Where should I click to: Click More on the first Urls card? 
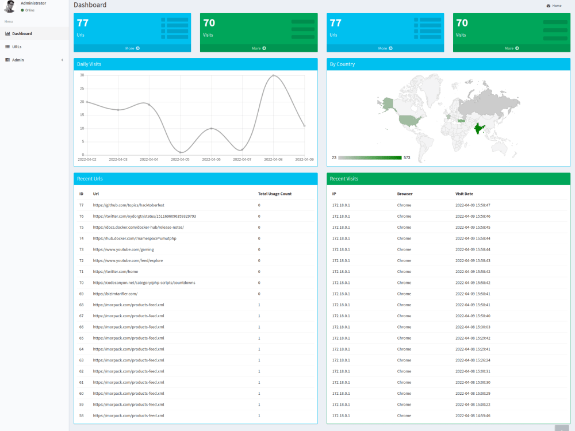(132, 48)
